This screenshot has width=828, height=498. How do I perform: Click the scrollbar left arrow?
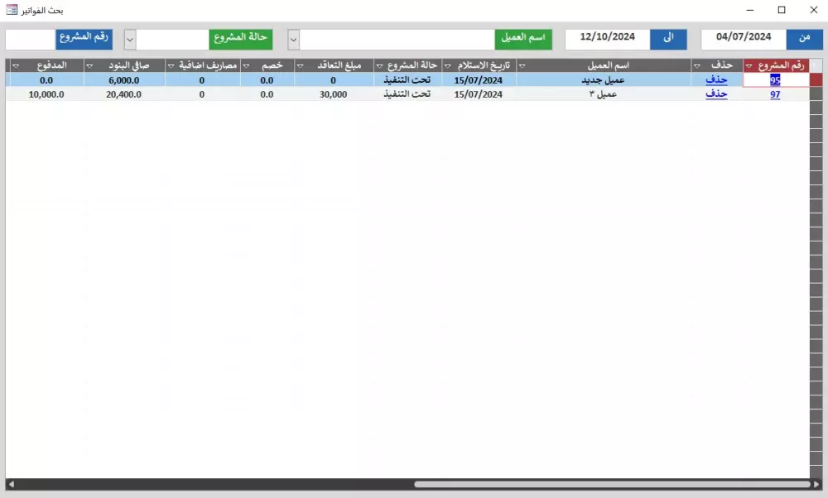tap(11, 484)
